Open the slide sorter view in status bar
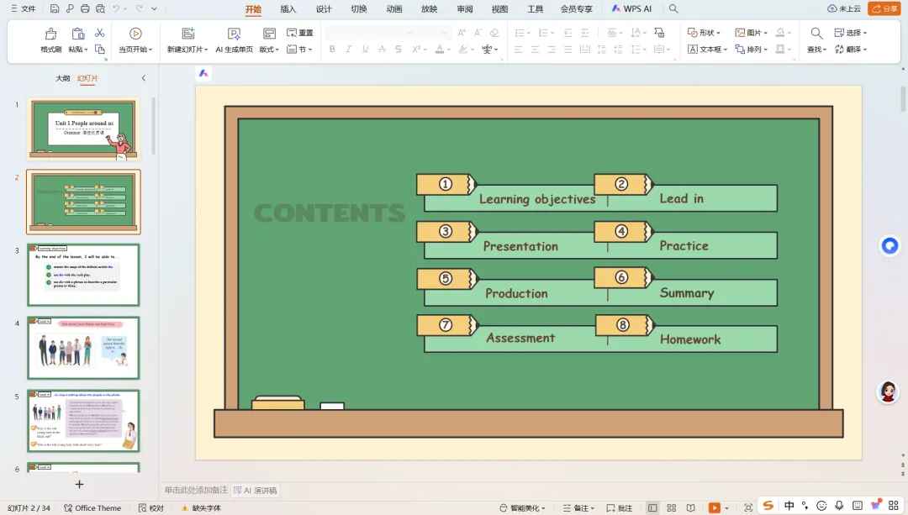This screenshot has height=515, width=908. [x=672, y=508]
